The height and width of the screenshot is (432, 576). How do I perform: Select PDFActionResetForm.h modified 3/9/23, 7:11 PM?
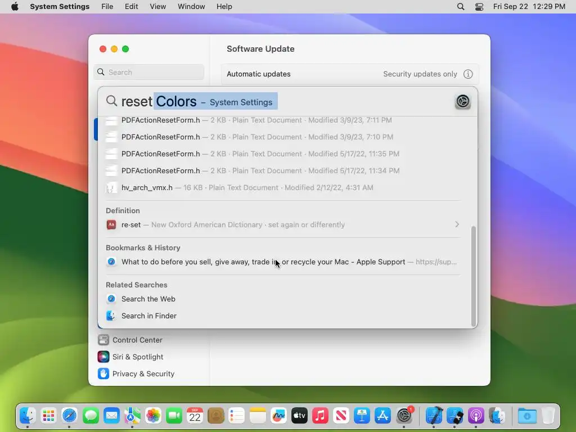click(x=282, y=120)
